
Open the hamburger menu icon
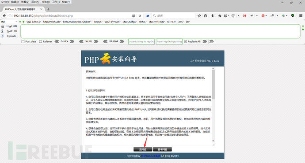301,16
